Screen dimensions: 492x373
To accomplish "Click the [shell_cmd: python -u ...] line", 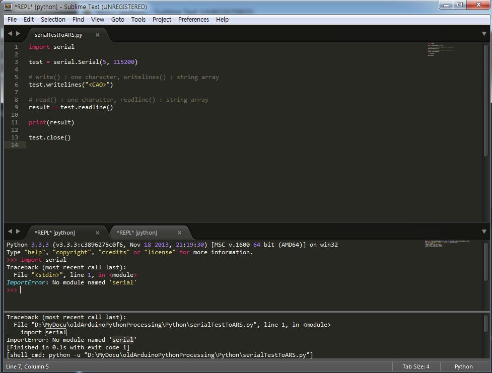I will (160, 355).
